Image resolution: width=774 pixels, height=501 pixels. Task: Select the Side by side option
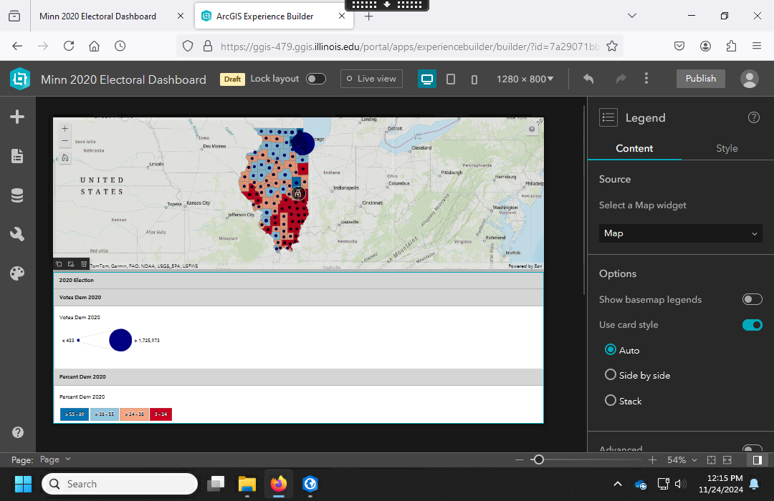(x=611, y=375)
